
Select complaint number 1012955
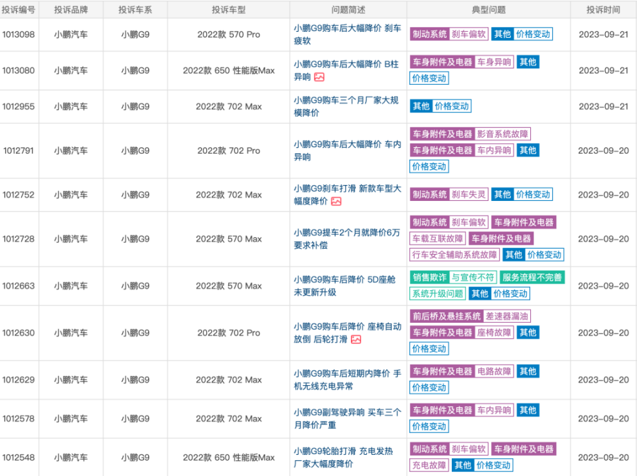point(19,106)
